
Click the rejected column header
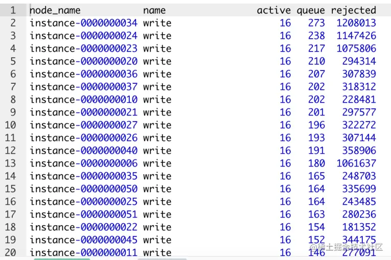click(x=353, y=10)
